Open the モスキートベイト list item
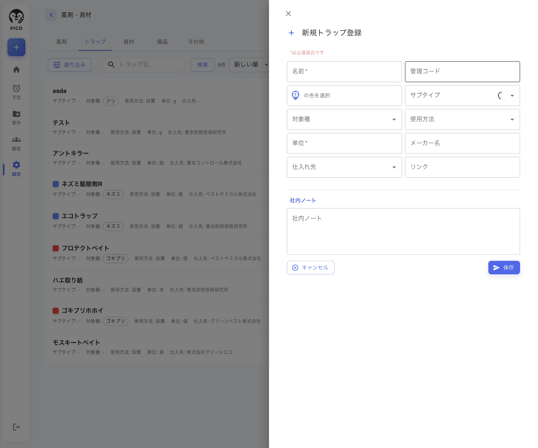 coord(159,347)
